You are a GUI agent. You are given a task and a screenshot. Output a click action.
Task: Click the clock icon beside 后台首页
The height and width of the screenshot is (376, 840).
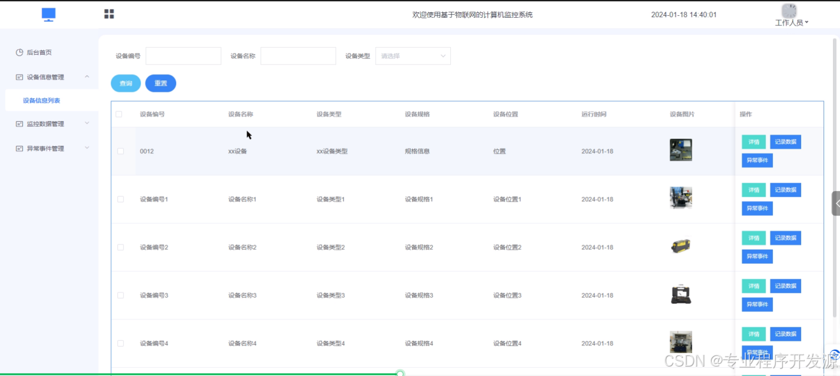pyautogui.click(x=19, y=52)
